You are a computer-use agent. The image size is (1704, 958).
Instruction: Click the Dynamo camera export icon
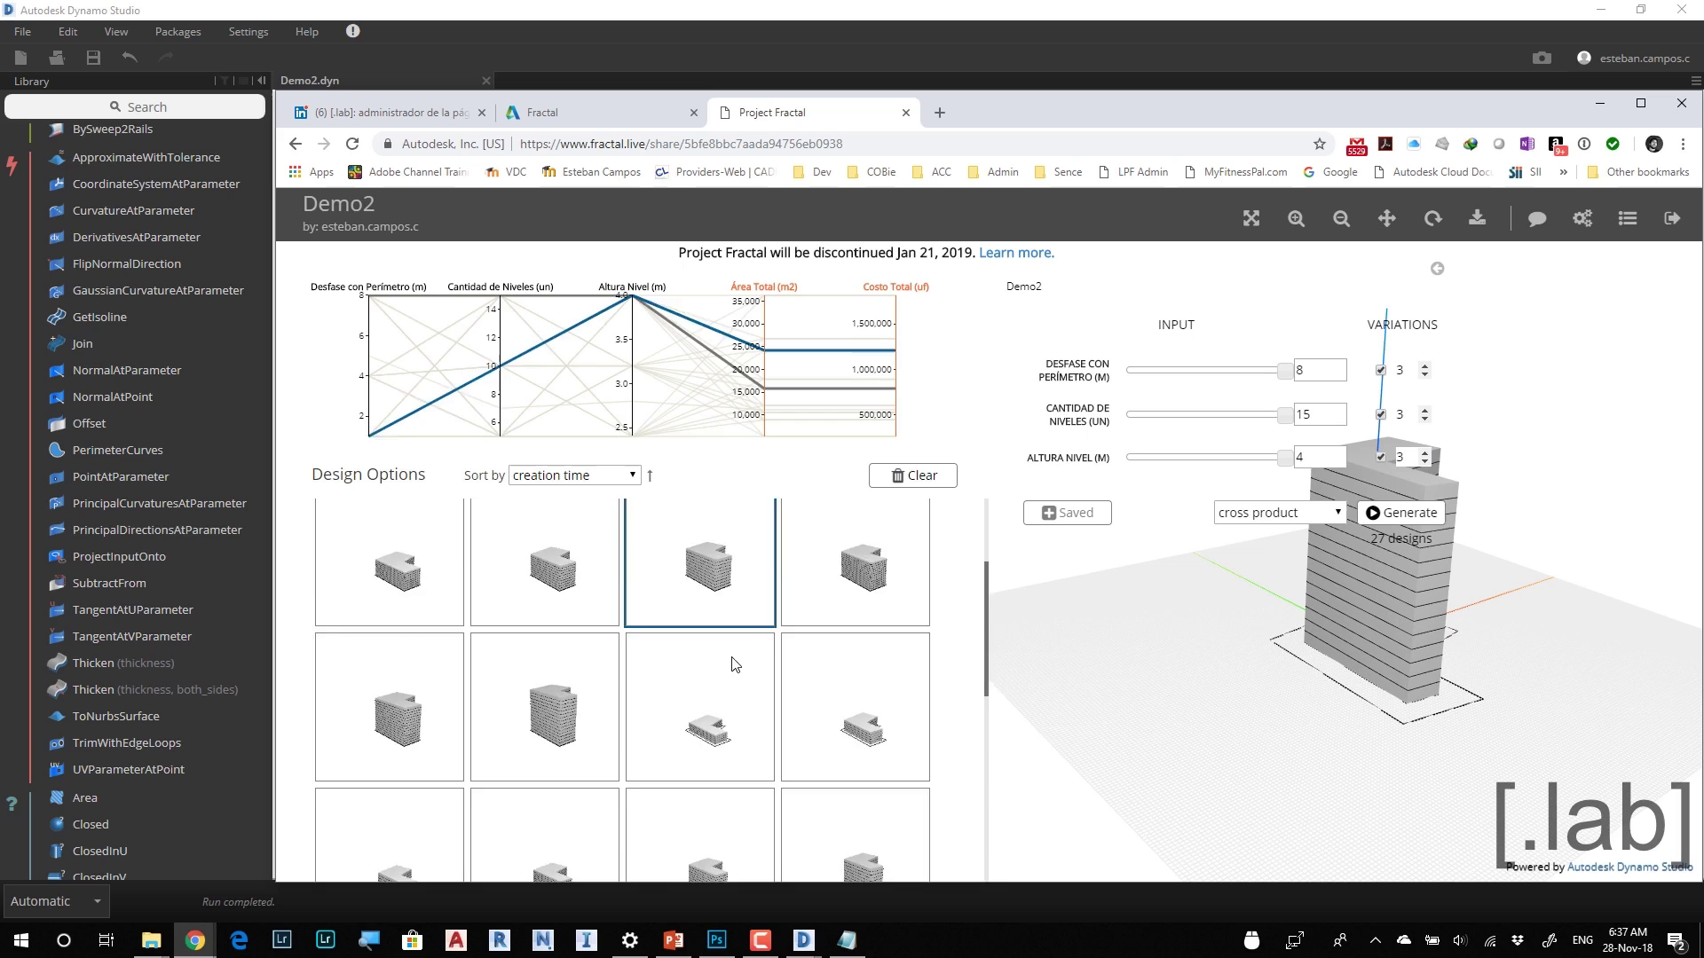coord(1542,58)
